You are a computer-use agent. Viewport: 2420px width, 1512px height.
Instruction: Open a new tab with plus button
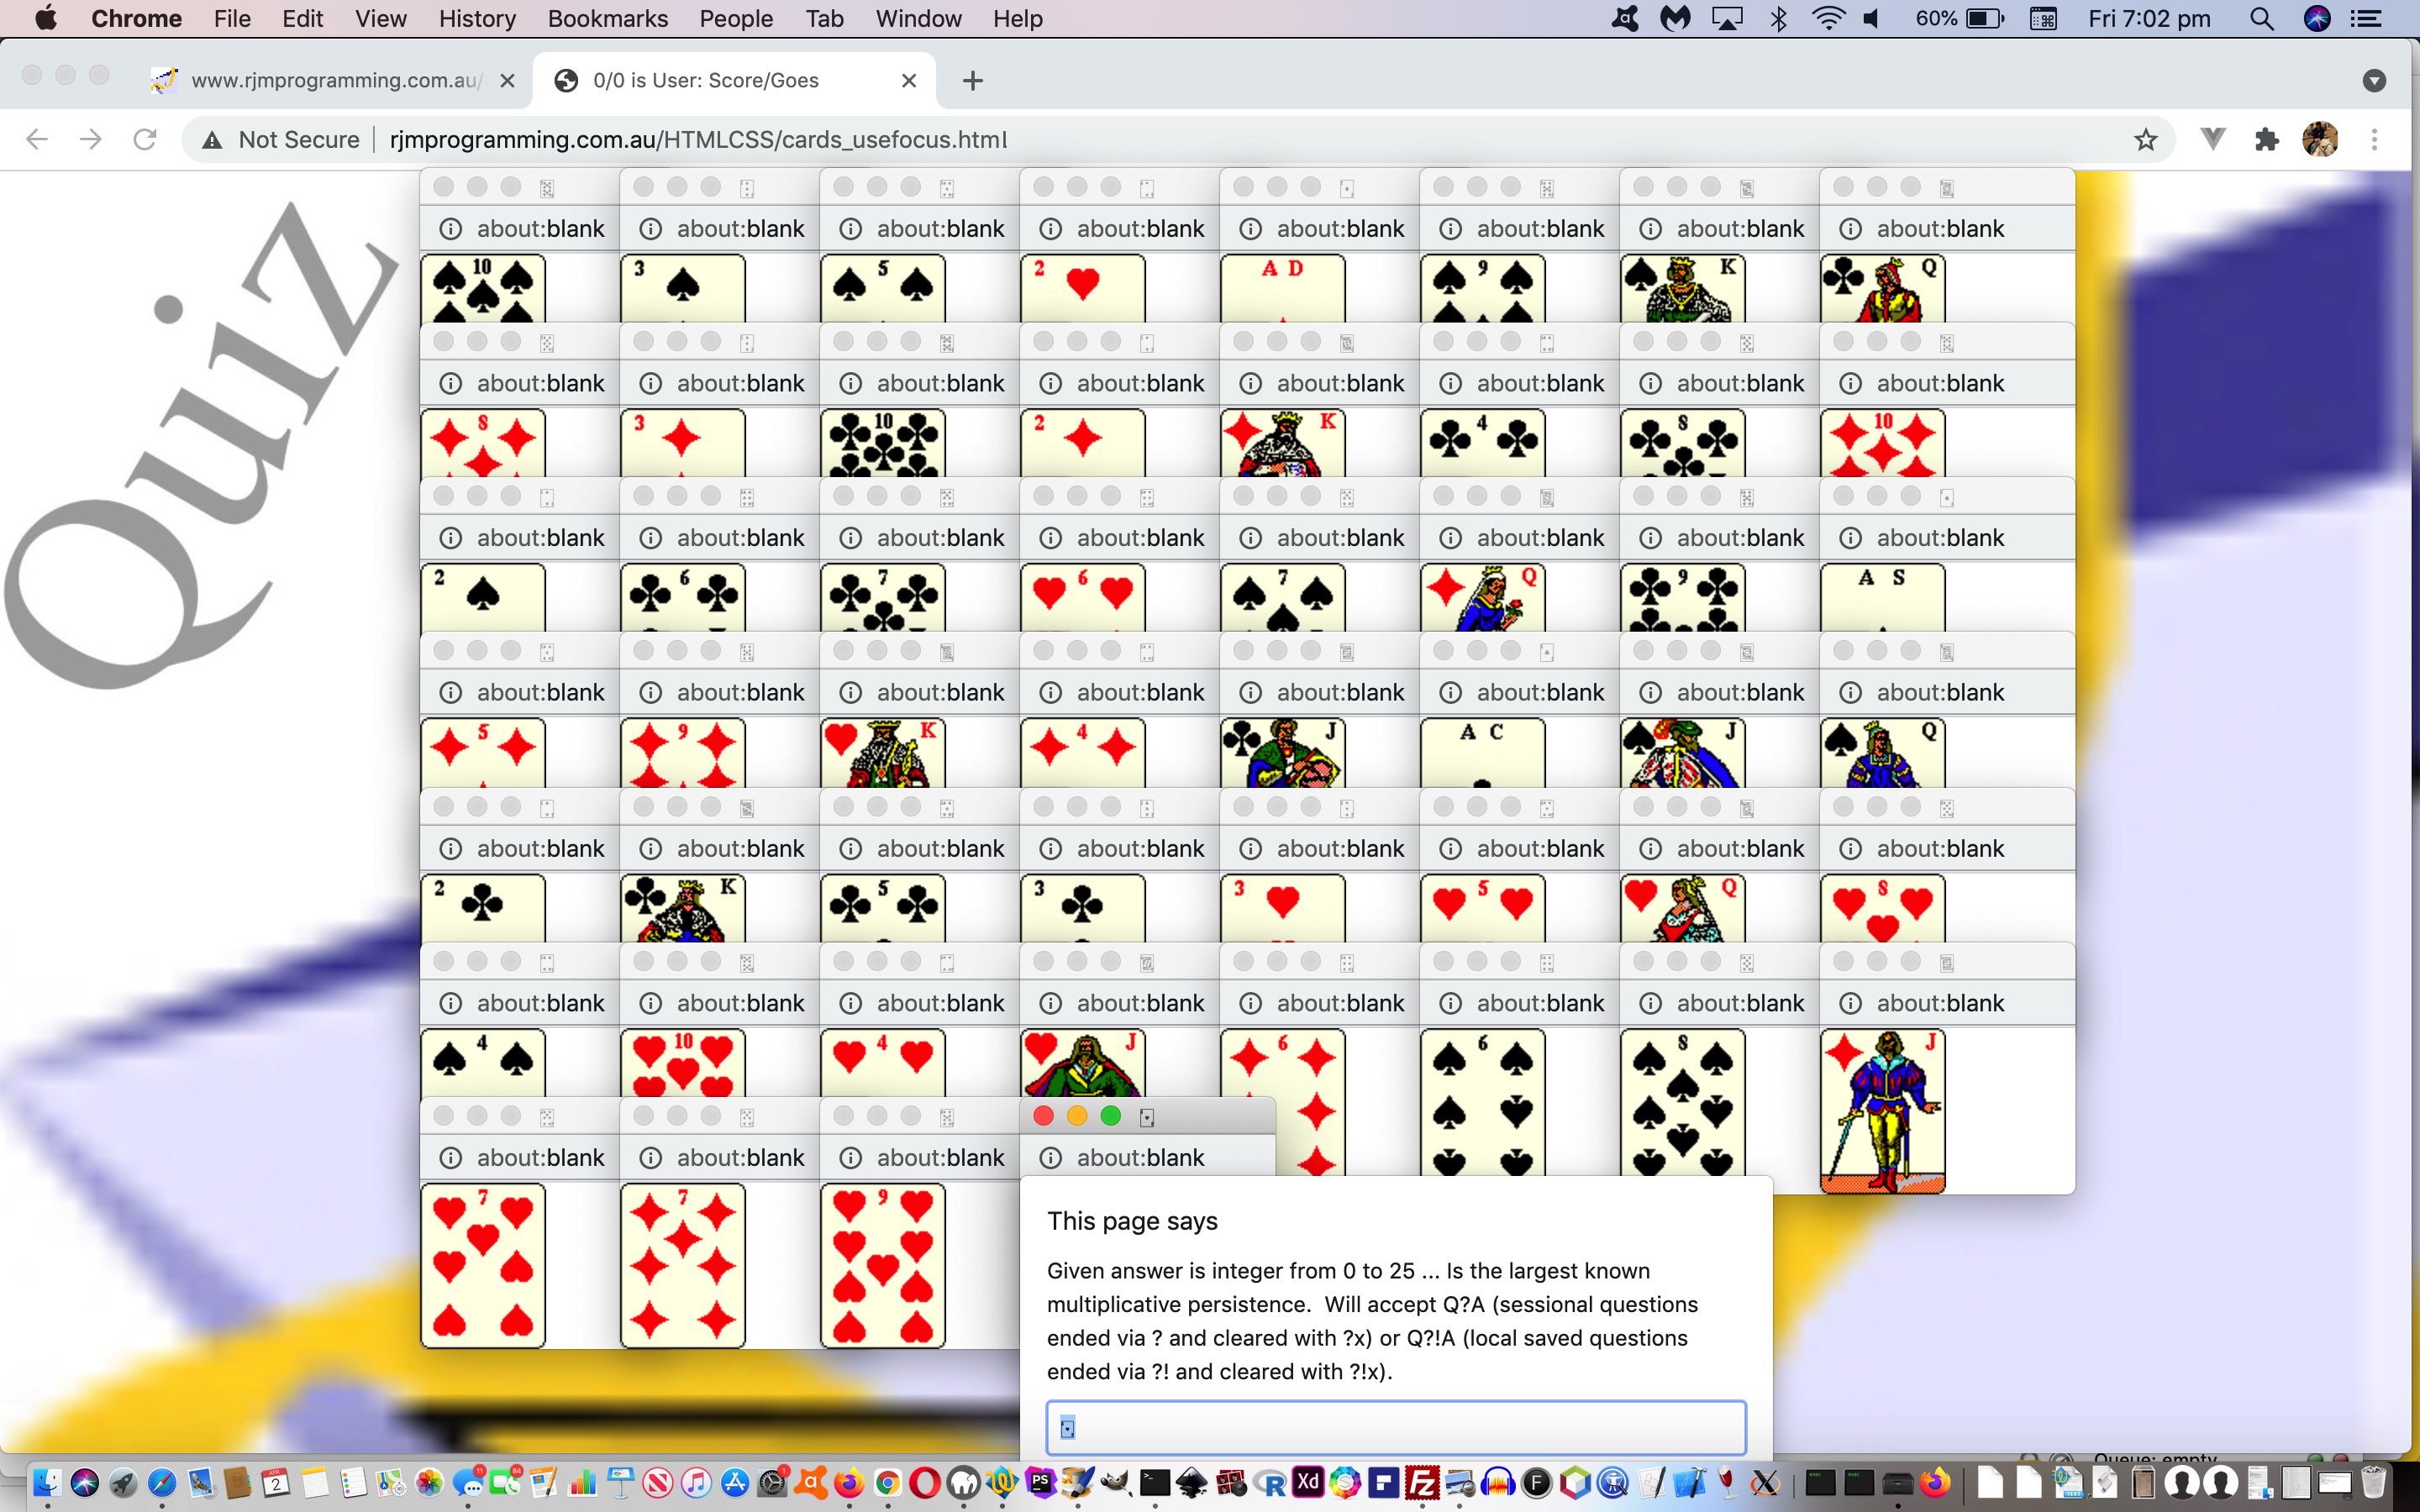point(972,81)
